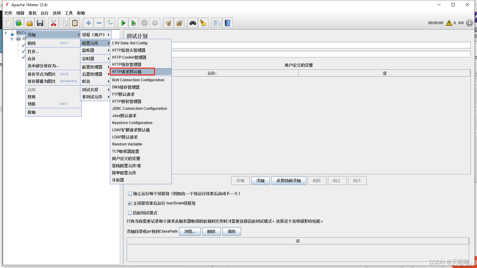This screenshot has width=477, height=268.
Task: Expand the 监听器 submenu
Action: 96,50
